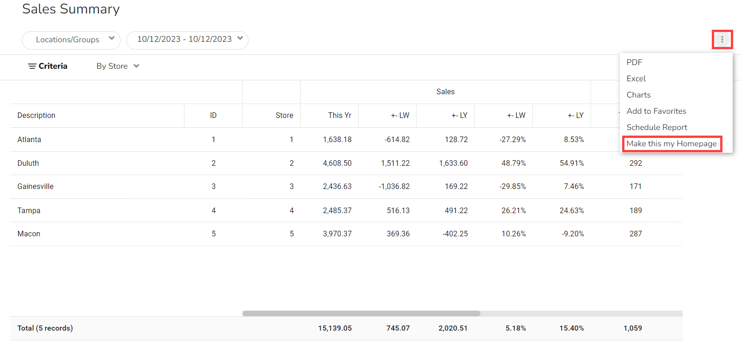Choose Excel export from the menu
The image size is (742, 345).
636,78
